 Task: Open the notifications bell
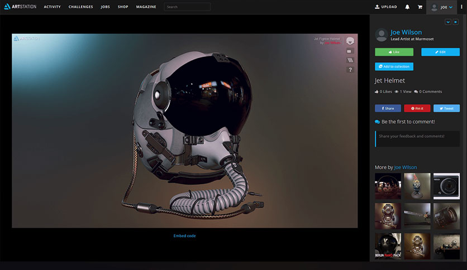coord(407,7)
